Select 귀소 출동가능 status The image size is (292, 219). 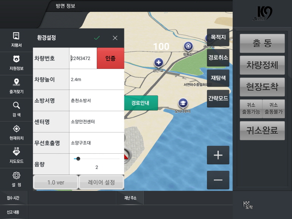[x=251, y=109]
